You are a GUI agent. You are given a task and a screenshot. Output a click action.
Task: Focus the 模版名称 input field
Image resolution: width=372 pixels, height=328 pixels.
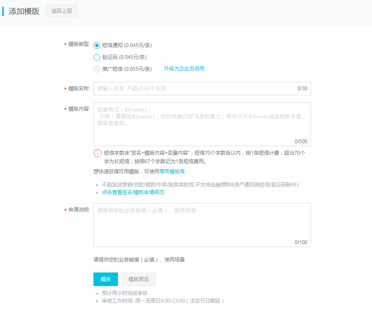(x=202, y=89)
